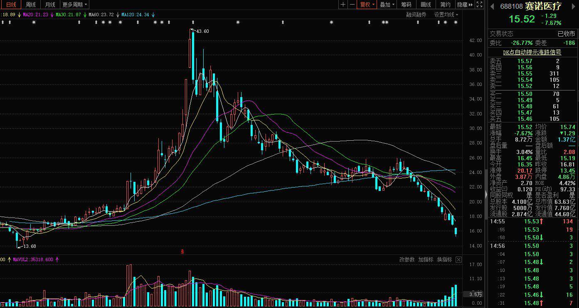Click last tick row :31 at 15.48
This screenshot has width=579, height=308.
[532, 303]
